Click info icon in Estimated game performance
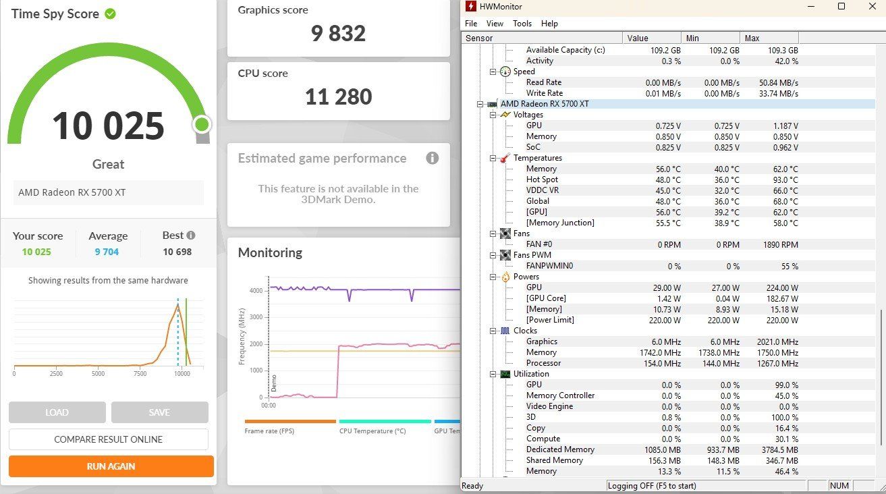The image size is (886, 494). 433,158
